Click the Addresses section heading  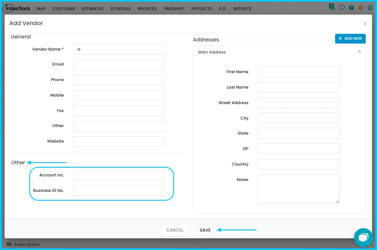pos(206,40)
